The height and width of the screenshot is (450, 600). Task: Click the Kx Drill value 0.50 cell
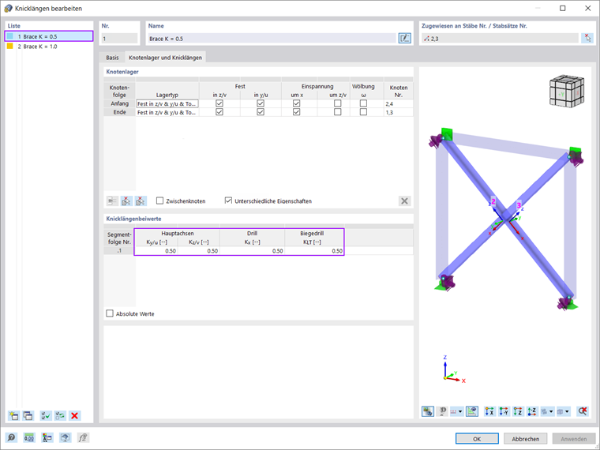[x=252, y=250]
